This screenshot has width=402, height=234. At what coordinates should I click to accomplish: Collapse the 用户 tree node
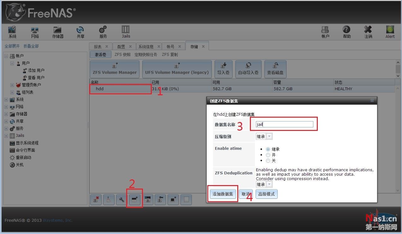(x=12, y=63)
